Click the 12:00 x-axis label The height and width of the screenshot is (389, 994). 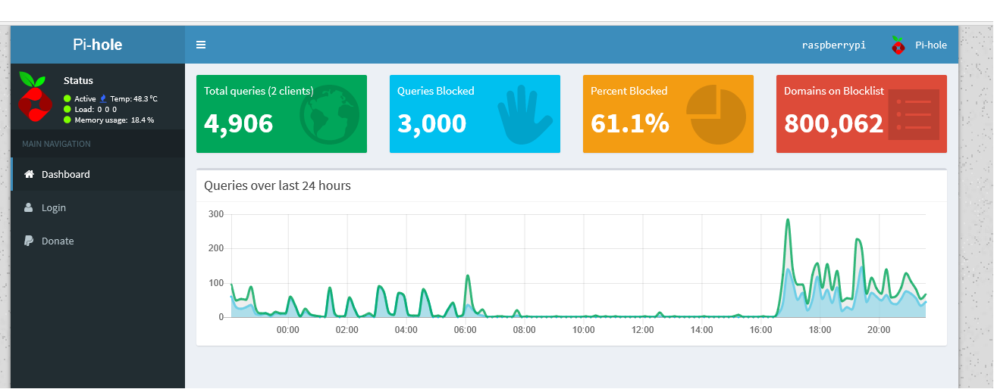[x=642, y=330]
